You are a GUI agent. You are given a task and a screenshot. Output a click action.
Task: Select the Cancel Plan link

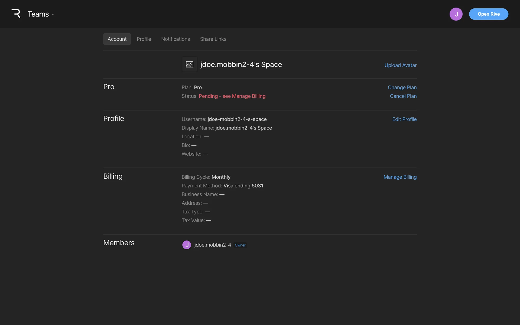click(x=403, y=96)
